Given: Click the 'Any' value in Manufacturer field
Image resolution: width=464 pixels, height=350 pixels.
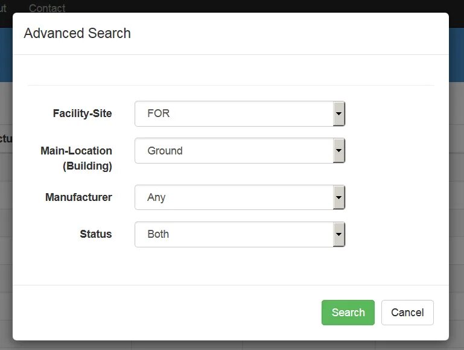Looking at the screenshot, I should pyautogui.click(x=156, y=197).
